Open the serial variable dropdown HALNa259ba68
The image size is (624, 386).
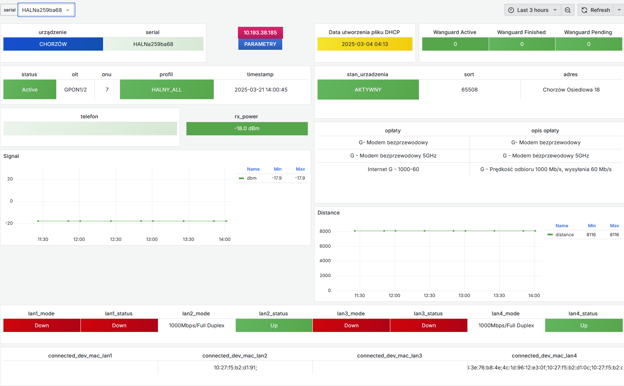click(x=46, y=10)
